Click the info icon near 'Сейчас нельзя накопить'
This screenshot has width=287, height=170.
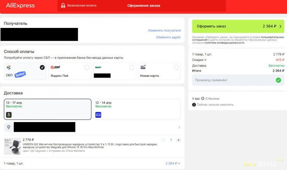tap(194, 105)
